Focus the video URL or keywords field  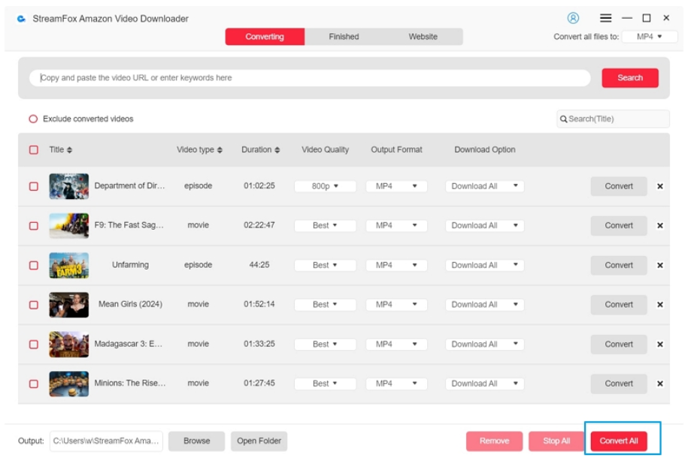click(x=310, y=78)
